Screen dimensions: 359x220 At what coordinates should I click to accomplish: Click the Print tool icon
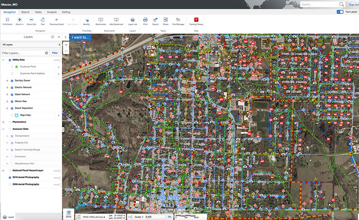(145, 20)
